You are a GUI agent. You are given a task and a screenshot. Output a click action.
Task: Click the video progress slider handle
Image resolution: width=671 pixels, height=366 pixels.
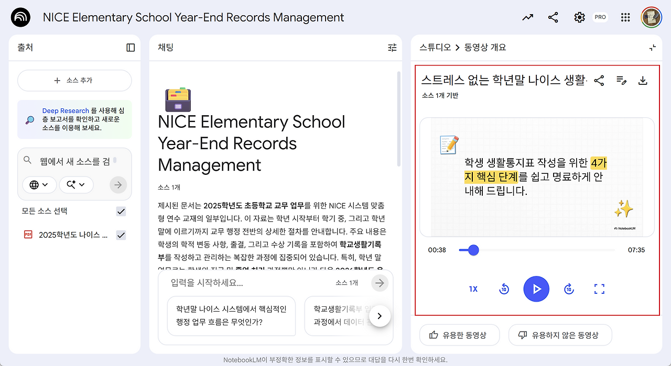click(x=473, y=250)
